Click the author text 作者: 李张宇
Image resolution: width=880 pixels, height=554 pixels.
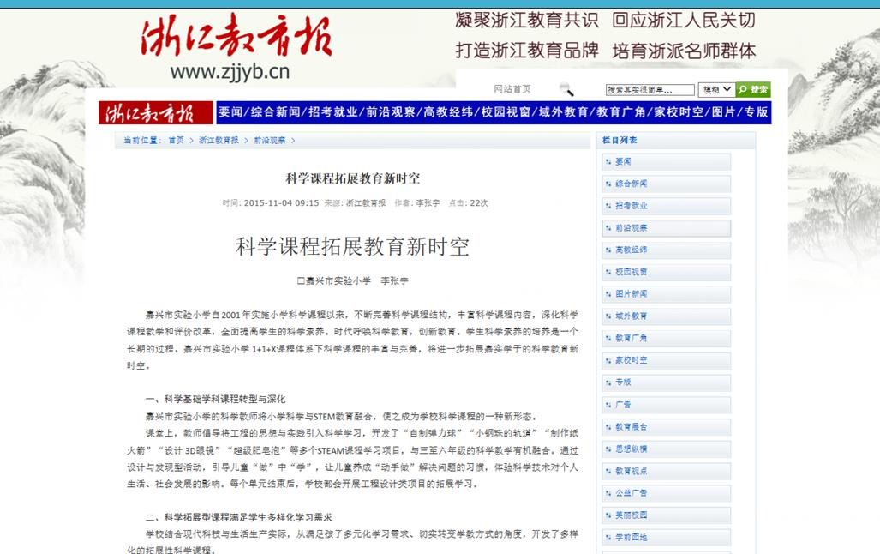[x=417, y=203]
